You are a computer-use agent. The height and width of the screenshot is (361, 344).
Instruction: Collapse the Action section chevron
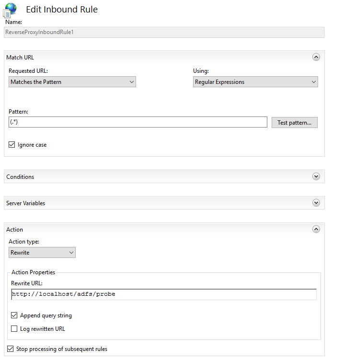click(316, 229)
